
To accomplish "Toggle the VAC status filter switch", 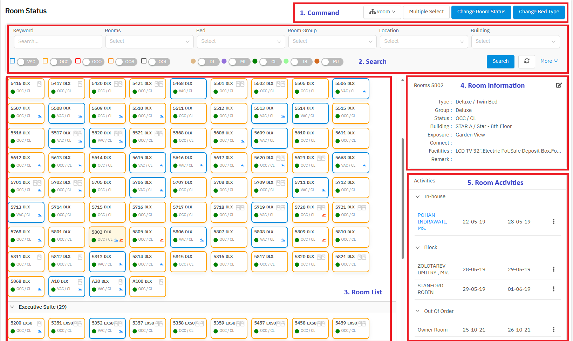I will click(27, 62).
